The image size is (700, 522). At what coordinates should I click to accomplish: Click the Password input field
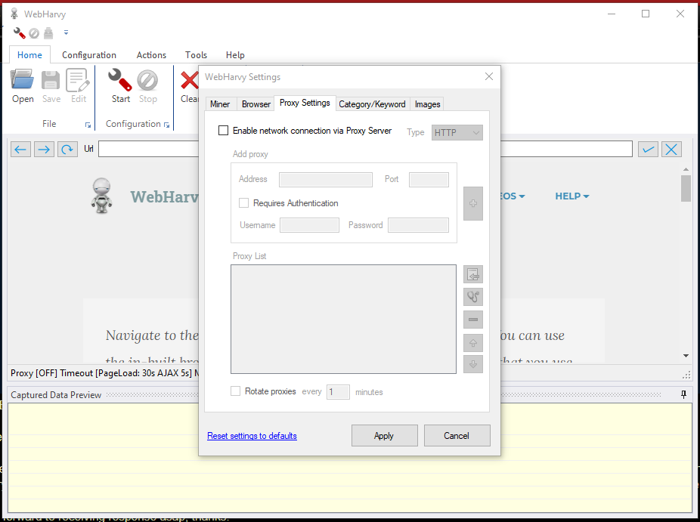tap(418, 225)
